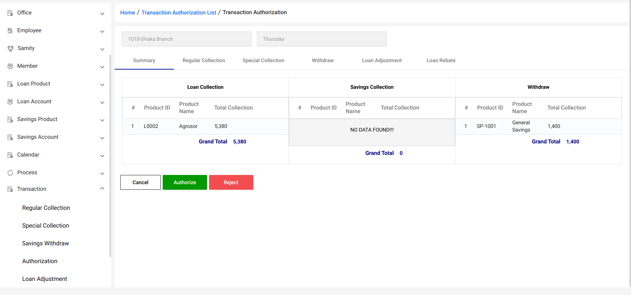The image size is (631, 295).
Task: Open Special Collection in sidebar submenu
Action: (x=46, y=226)
